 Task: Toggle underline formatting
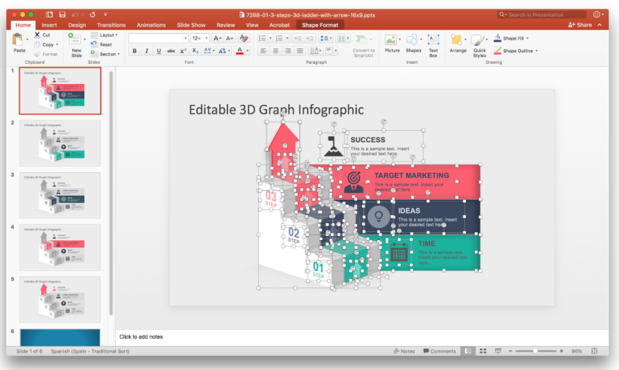159,51
